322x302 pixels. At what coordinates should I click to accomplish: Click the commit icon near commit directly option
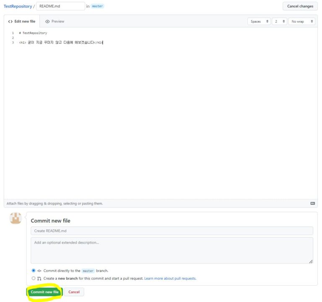click(x=39, y=271)
